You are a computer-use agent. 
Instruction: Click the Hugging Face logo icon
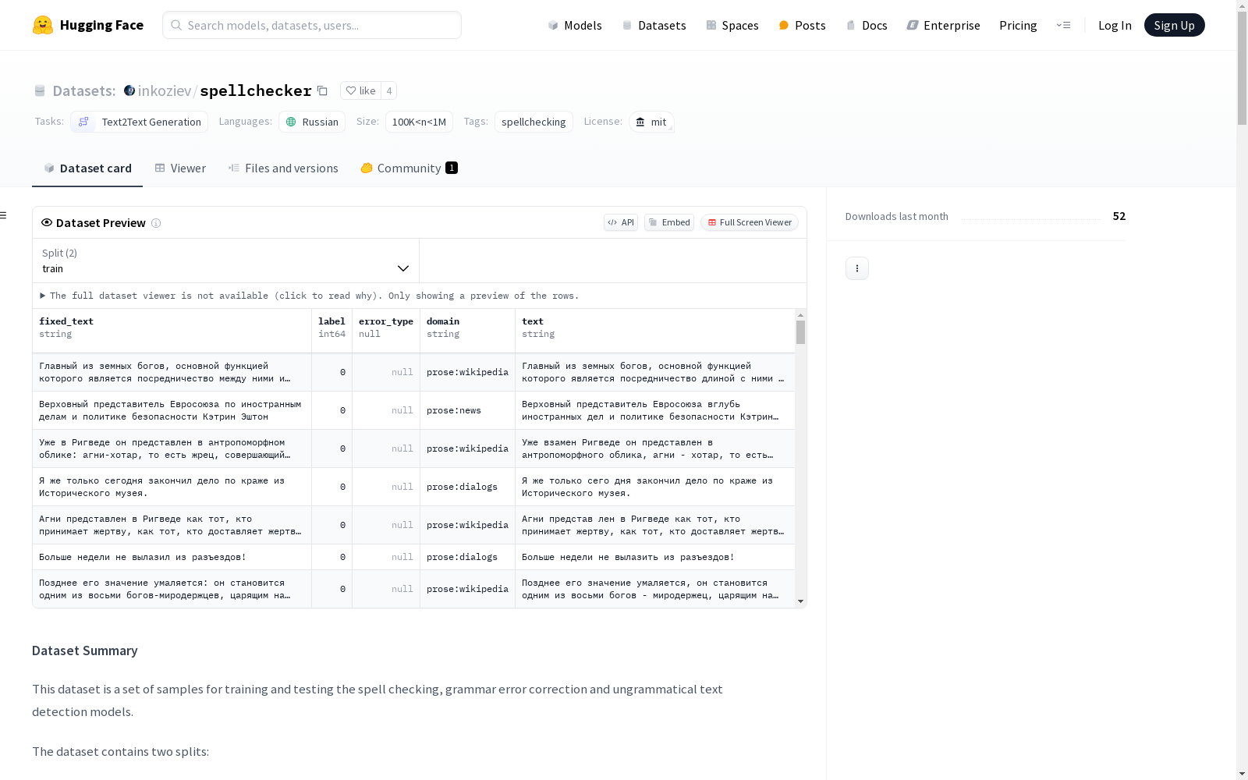(43, 25)
